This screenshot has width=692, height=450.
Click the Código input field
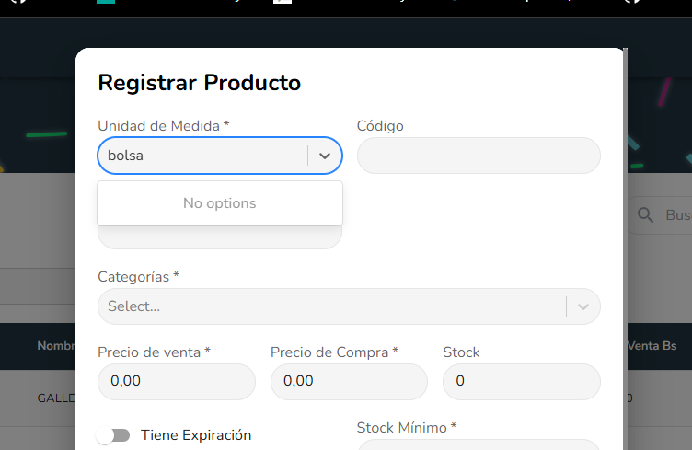click(x=478, y=156)
